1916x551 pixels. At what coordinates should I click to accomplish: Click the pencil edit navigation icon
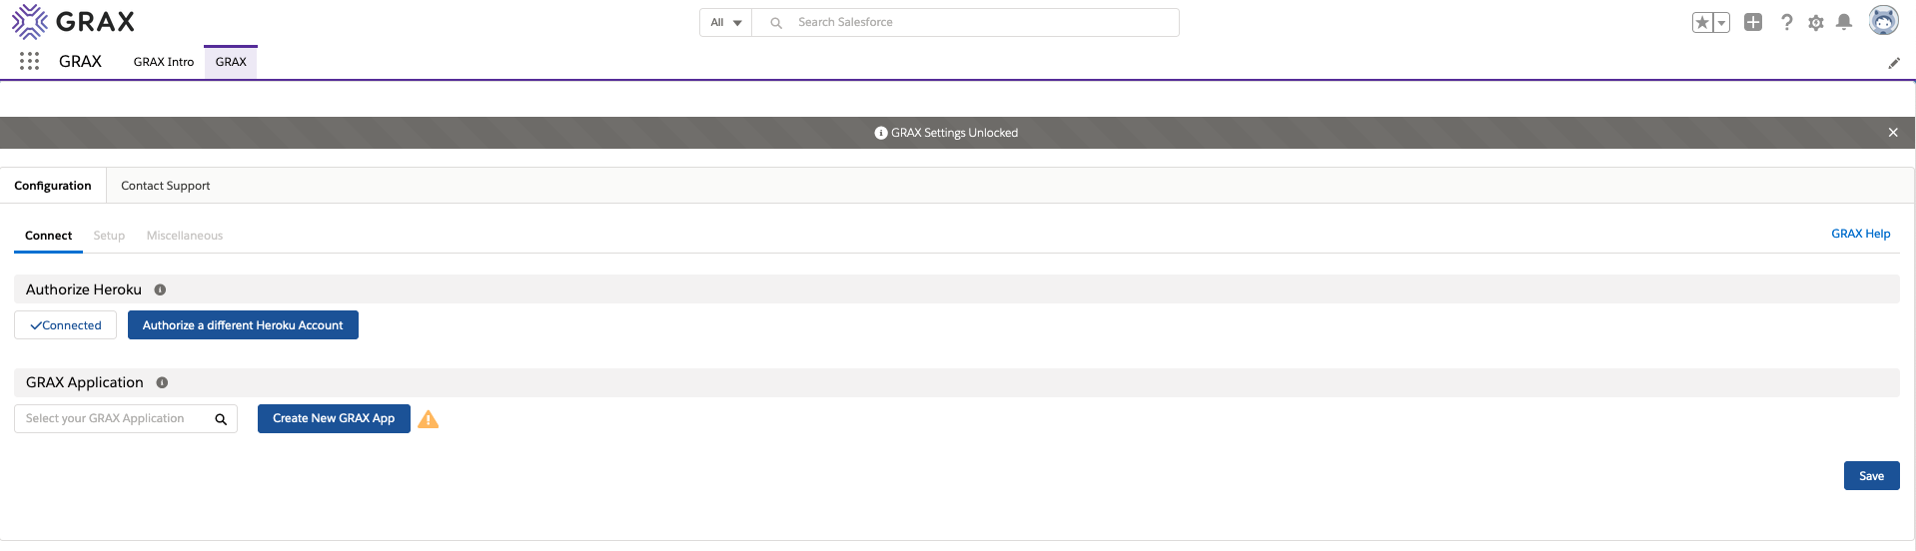point(1893,63)
